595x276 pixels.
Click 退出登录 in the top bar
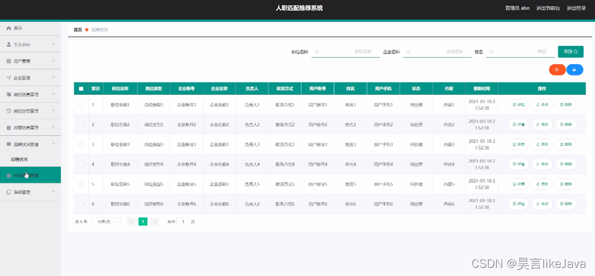576,8
